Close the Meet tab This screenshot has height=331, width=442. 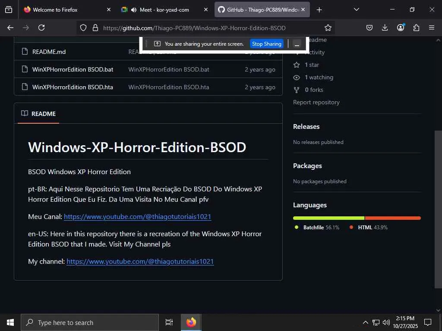click(206, 9)
